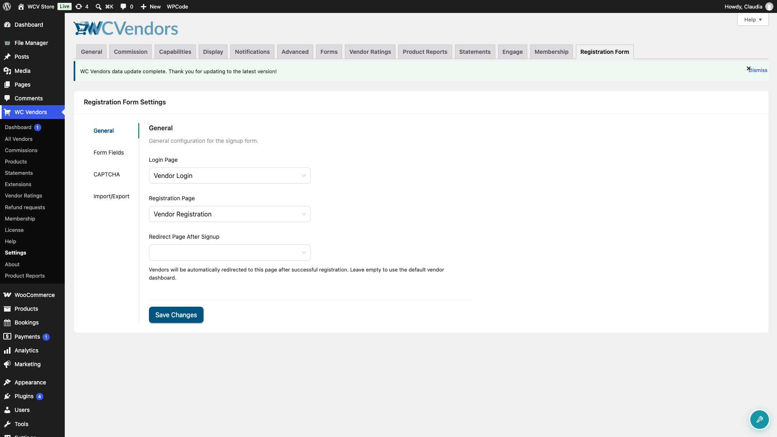Switch to the Display tab
Image resolution: width=777 pixels, height=437 pixels.
point(213,52)
